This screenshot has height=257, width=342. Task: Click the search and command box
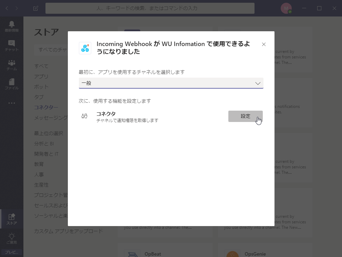(150, 8)
